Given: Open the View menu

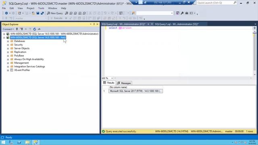Looking at the screenshot, I should tap(20, 8).
